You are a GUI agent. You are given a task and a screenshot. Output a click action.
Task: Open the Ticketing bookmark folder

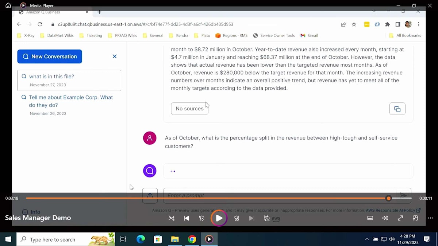coord(91,35)
